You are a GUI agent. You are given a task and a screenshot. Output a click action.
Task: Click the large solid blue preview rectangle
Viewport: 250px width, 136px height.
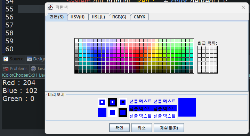(187, 107)
